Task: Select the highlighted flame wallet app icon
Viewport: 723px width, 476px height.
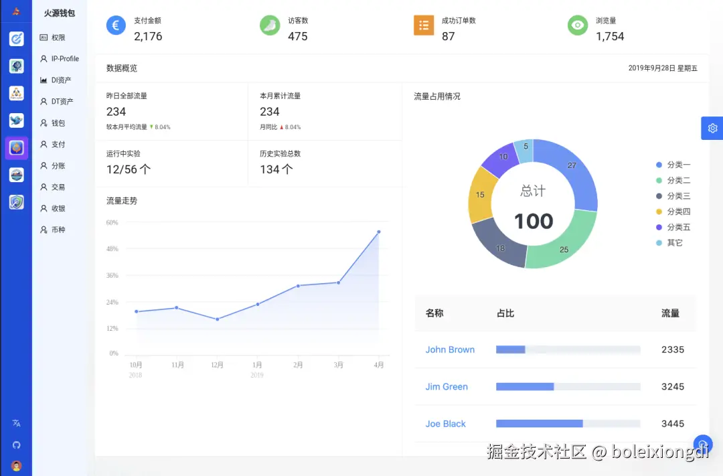Action: [x=17, y=148]
